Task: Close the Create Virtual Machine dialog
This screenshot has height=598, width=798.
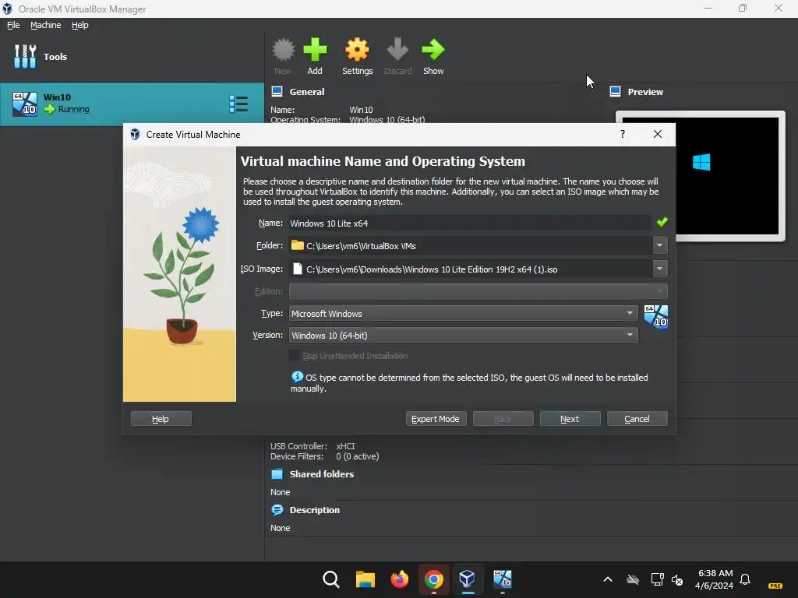Action: [x=658, y=134]
